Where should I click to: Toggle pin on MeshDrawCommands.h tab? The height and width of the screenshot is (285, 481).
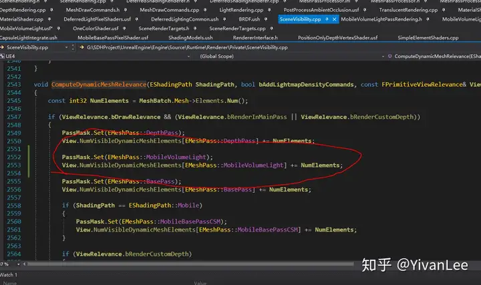(x=125, y=10)
